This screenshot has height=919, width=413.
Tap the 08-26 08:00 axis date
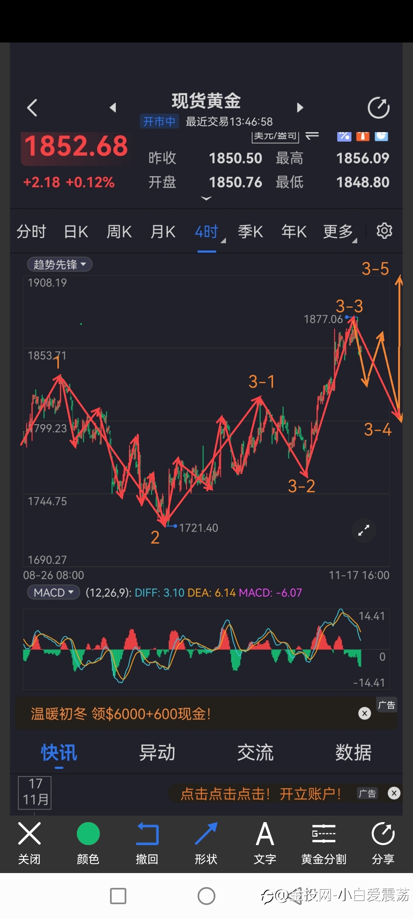coord(54,575)
